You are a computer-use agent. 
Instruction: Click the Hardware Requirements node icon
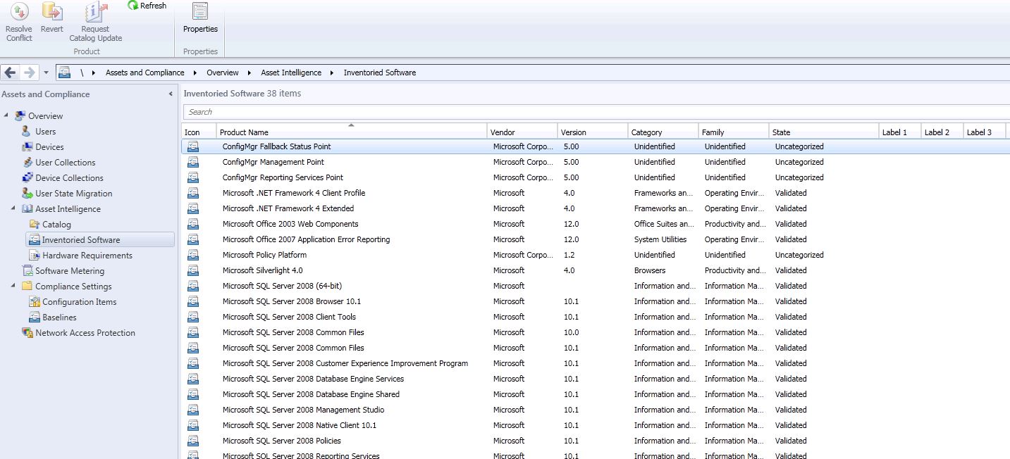tap(34, 255)
